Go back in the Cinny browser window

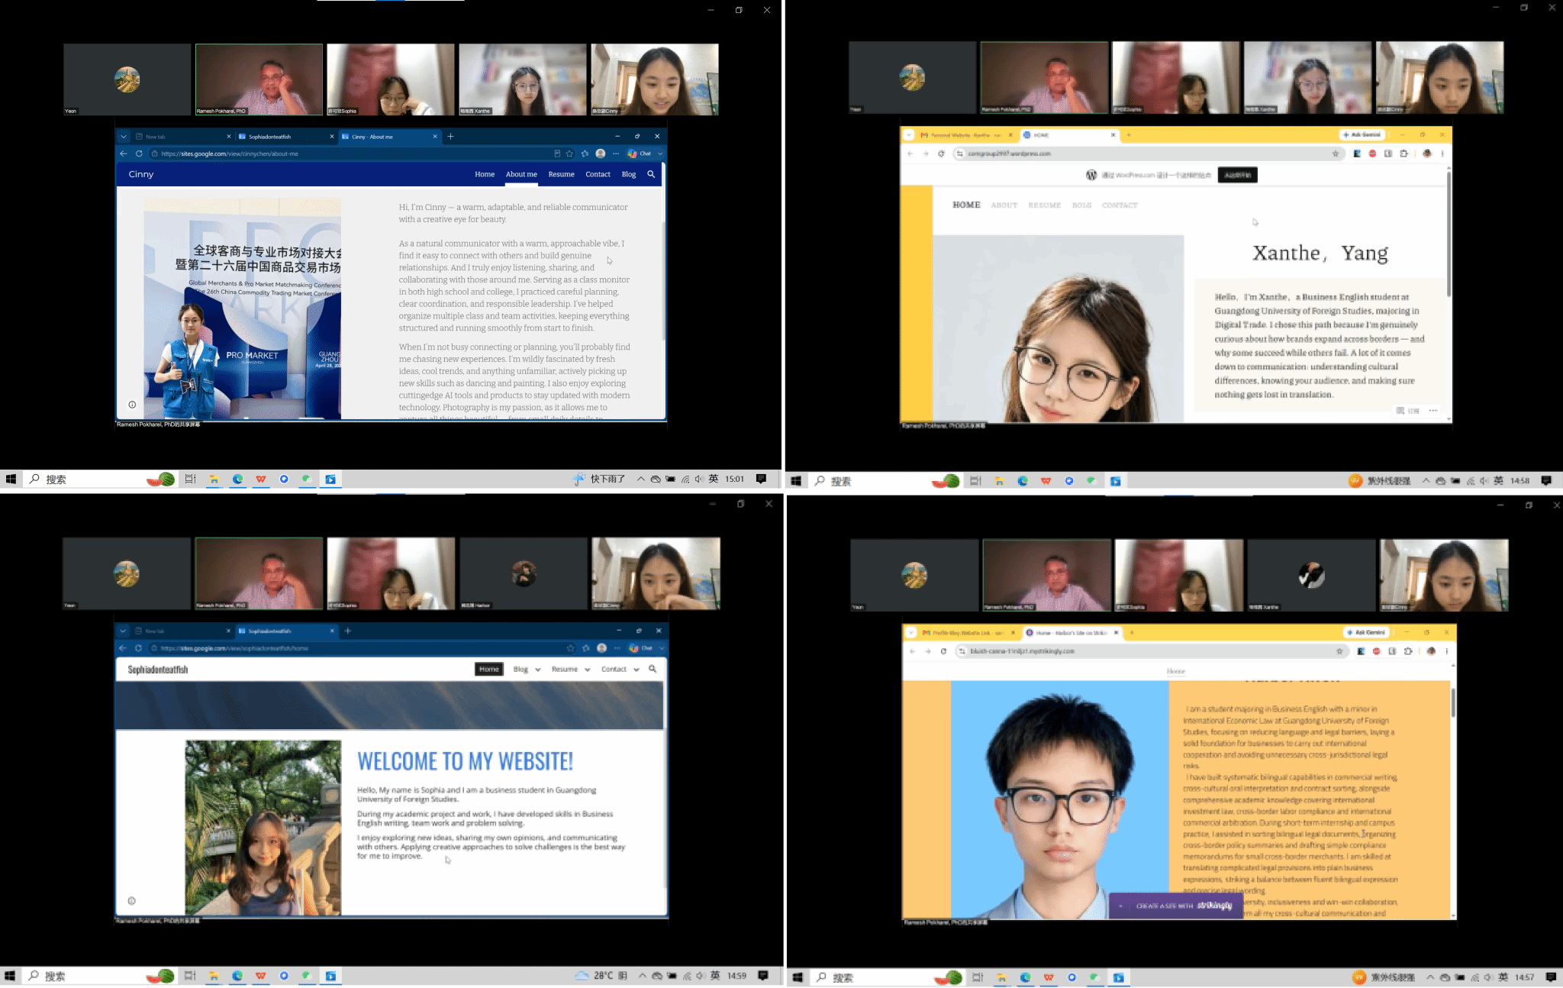pyautogui.click(x=124, y=153)
